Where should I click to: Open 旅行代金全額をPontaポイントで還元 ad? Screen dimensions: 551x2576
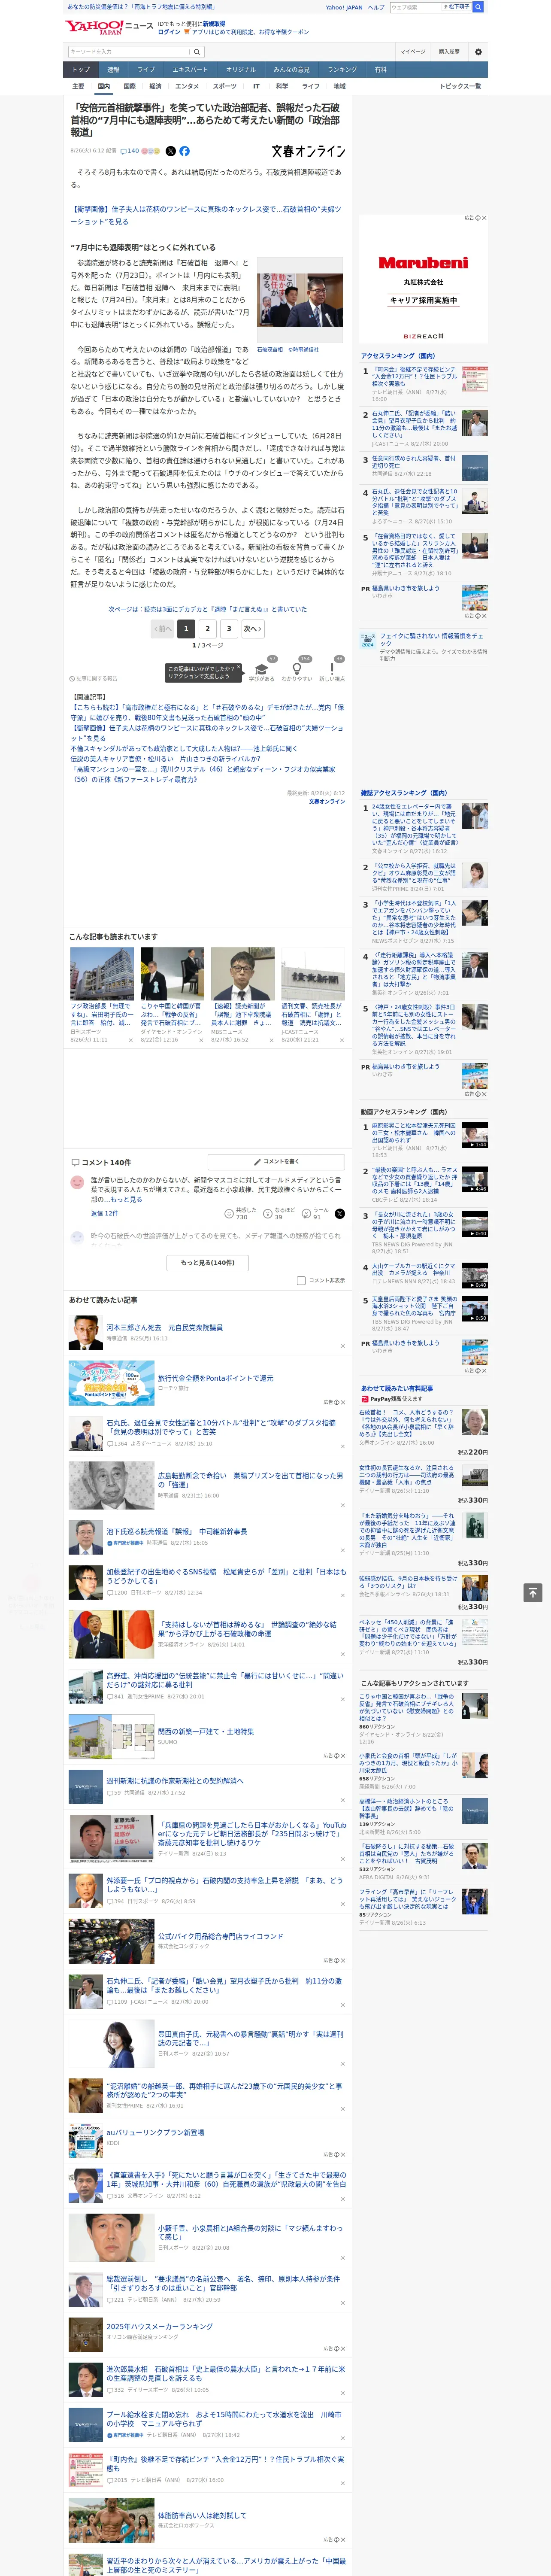point(215,1378)
